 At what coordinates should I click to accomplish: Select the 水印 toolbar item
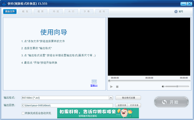71,12
